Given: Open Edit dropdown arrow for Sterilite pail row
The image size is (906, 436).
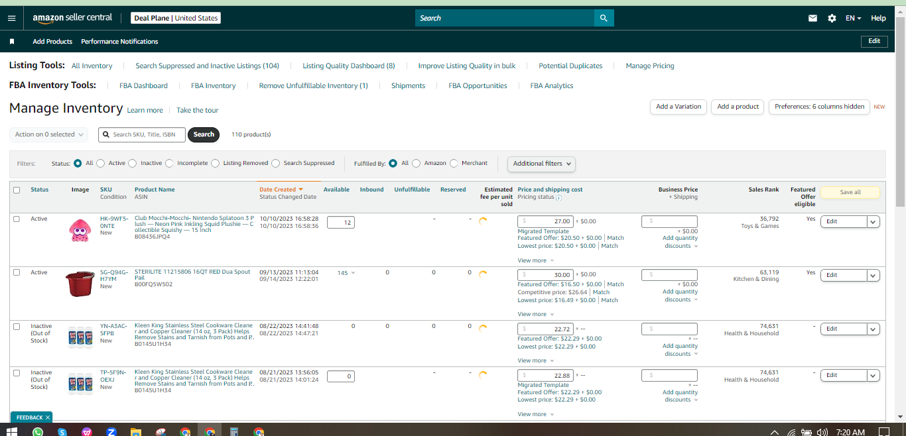Looking at the screenshot, I should [874, 275].
